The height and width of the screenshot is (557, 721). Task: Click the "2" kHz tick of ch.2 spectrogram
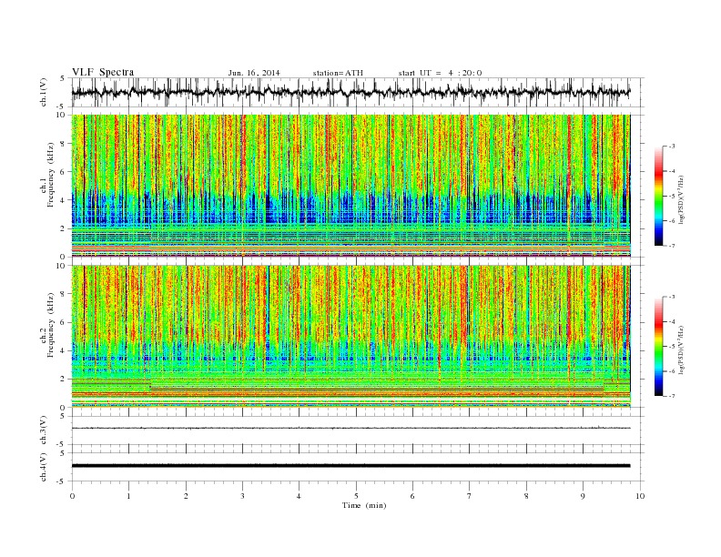point(64,380)
